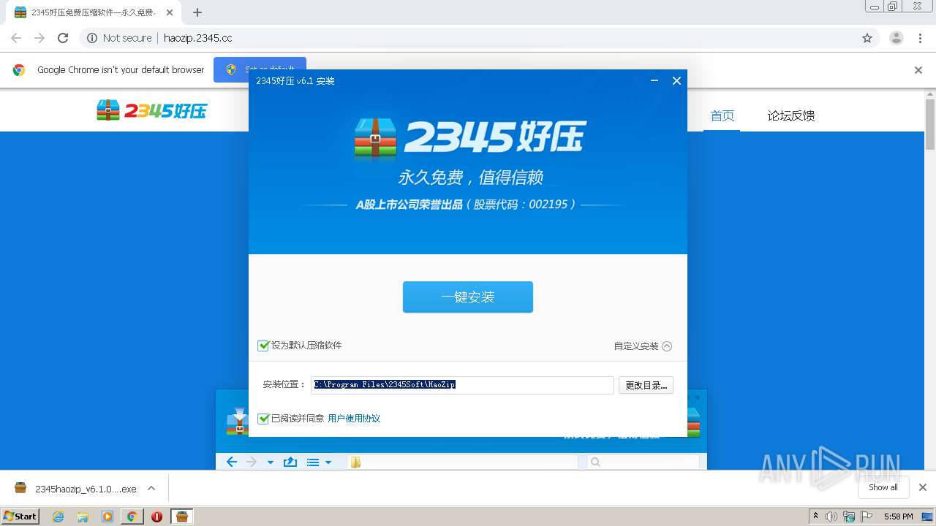Collapse the 自定义安装 custom install expander

(643, 346)
